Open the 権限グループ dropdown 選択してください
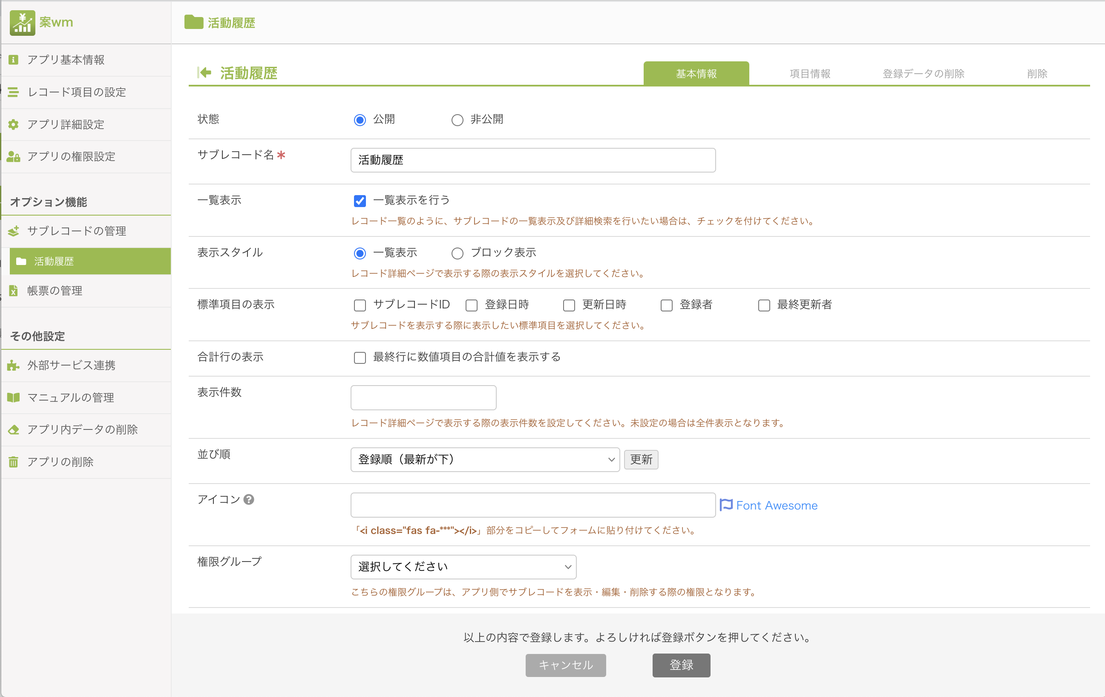The width and height of the screenshot is (1105, 697). 463,567
